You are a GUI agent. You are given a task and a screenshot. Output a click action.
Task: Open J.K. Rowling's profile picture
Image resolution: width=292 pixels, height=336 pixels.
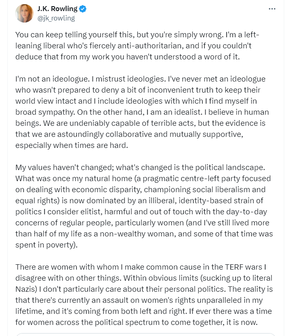[25, 13]
